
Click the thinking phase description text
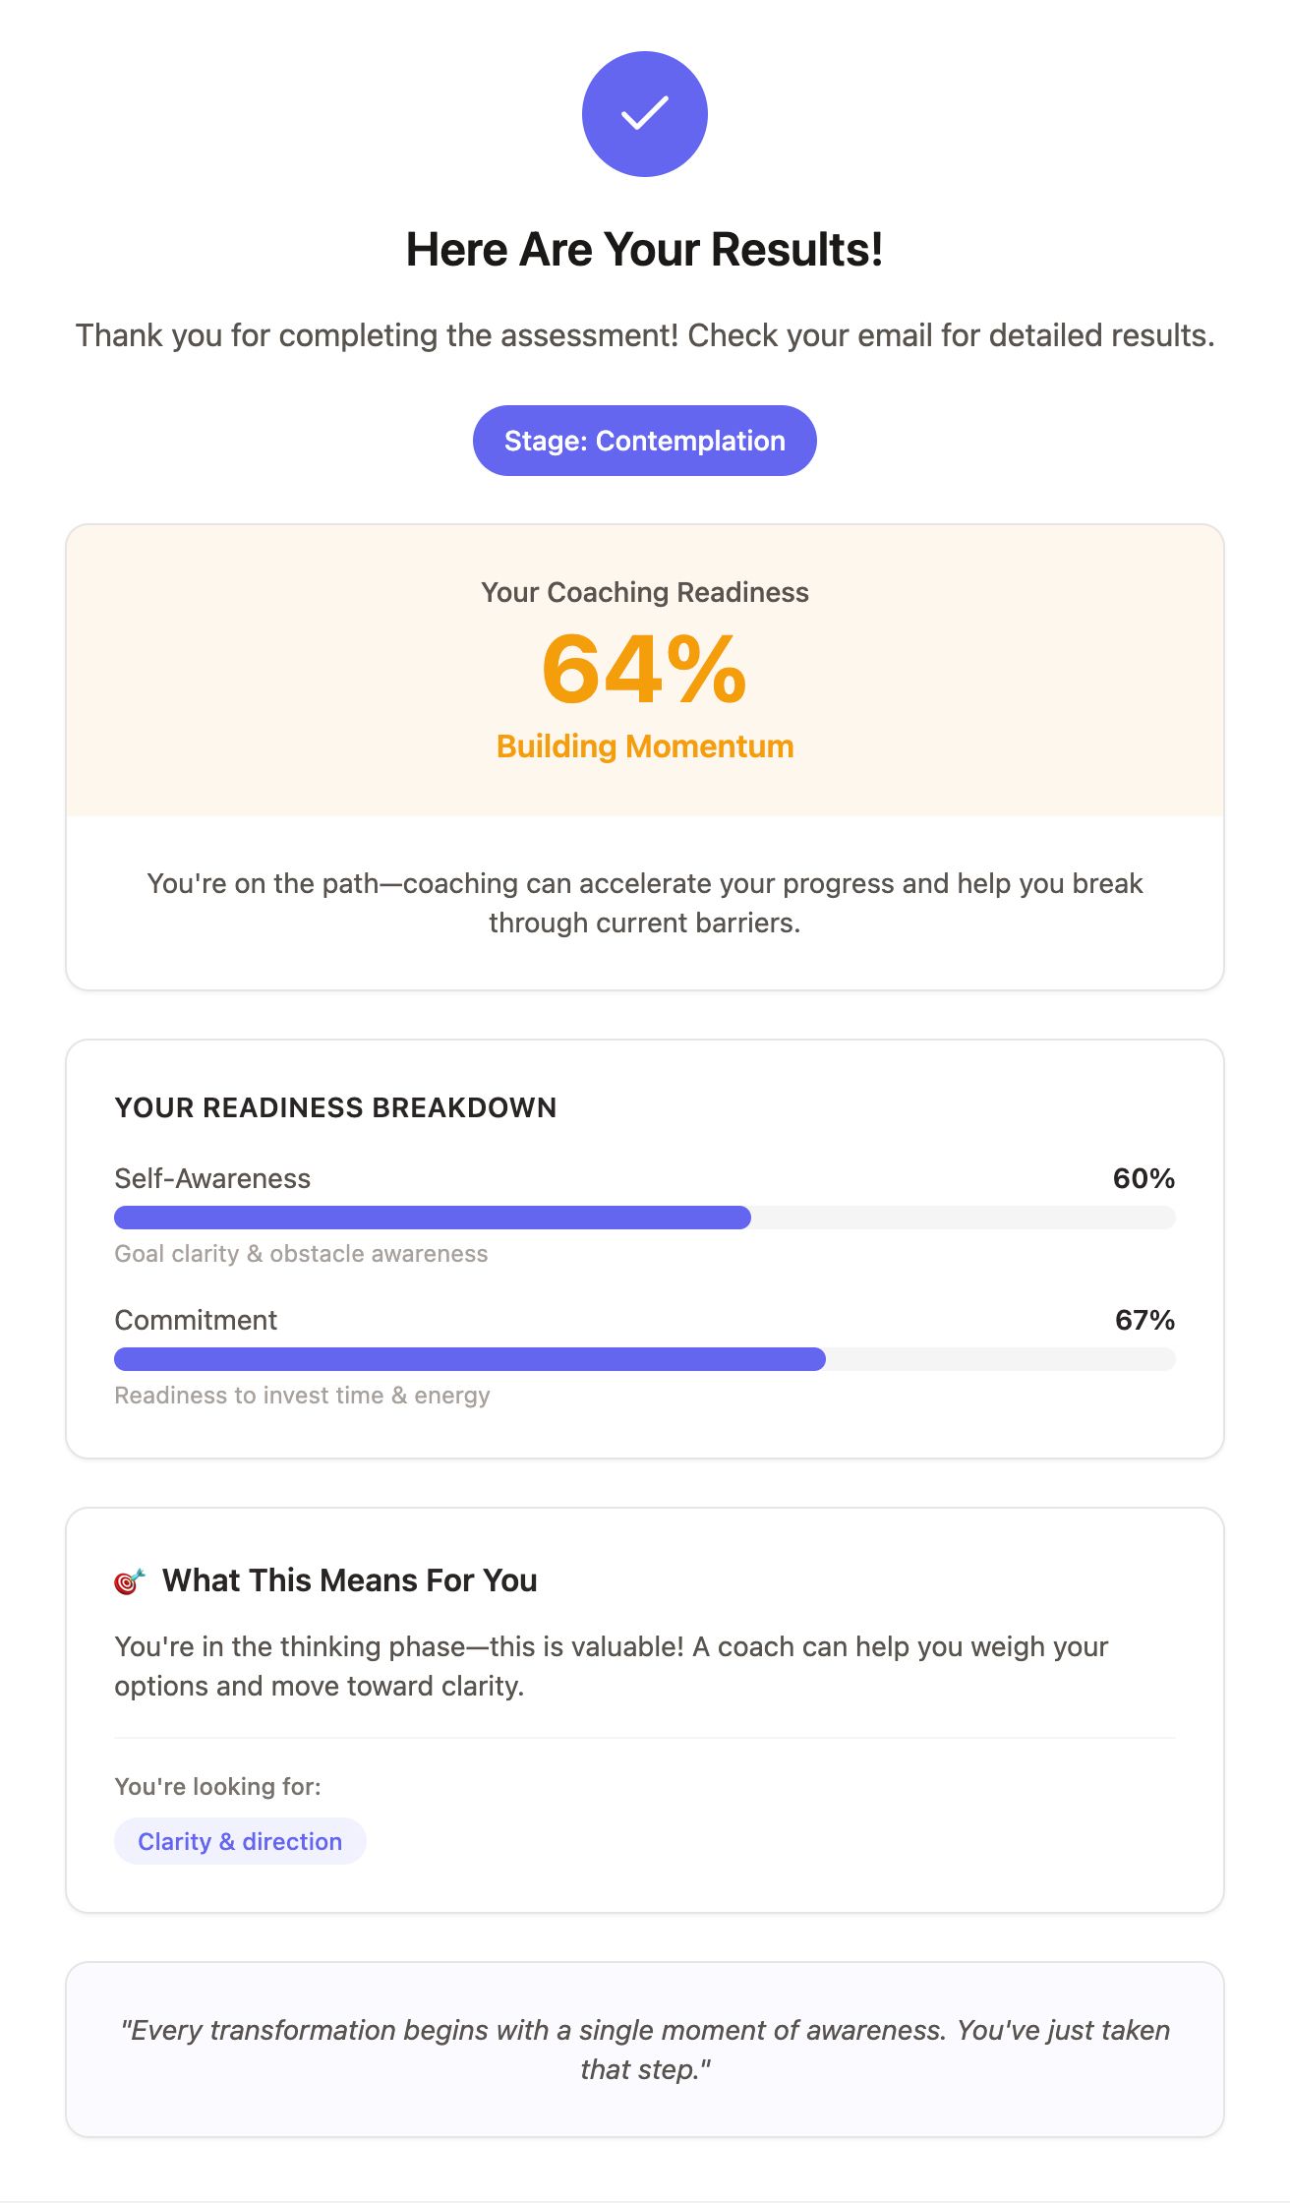coord(612,1666)
